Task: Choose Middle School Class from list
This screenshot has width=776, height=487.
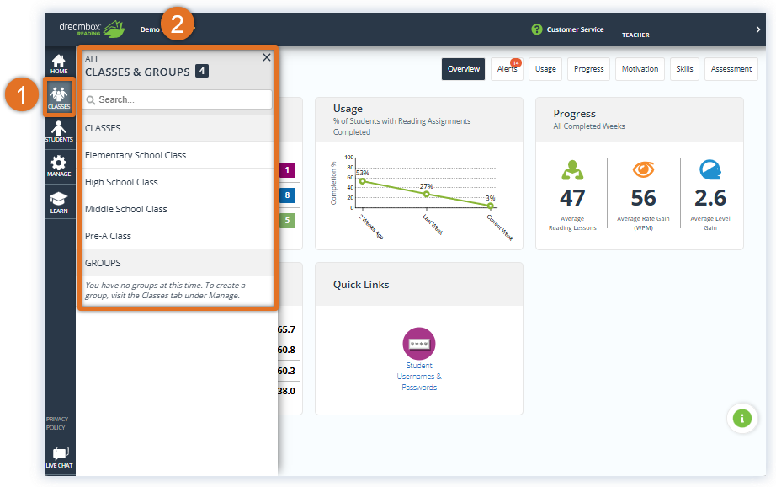Action: click(x=126, y=209)
